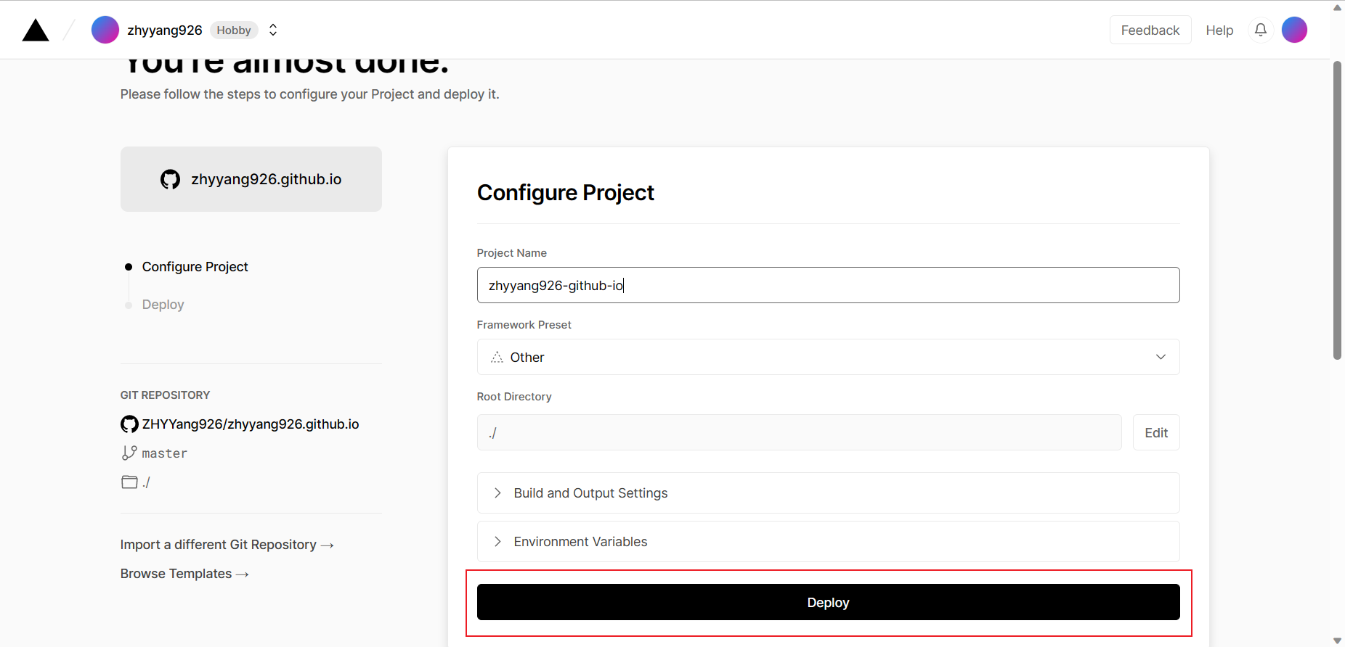Open the team scope switcher arrows
Screen dimensions: 1345x647
[273, 30]
